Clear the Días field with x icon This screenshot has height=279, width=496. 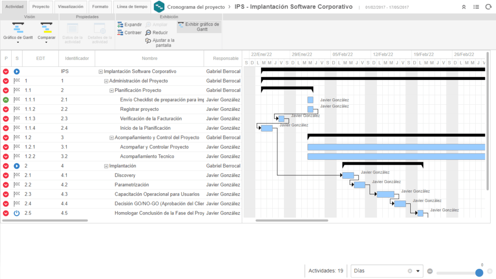410,271
